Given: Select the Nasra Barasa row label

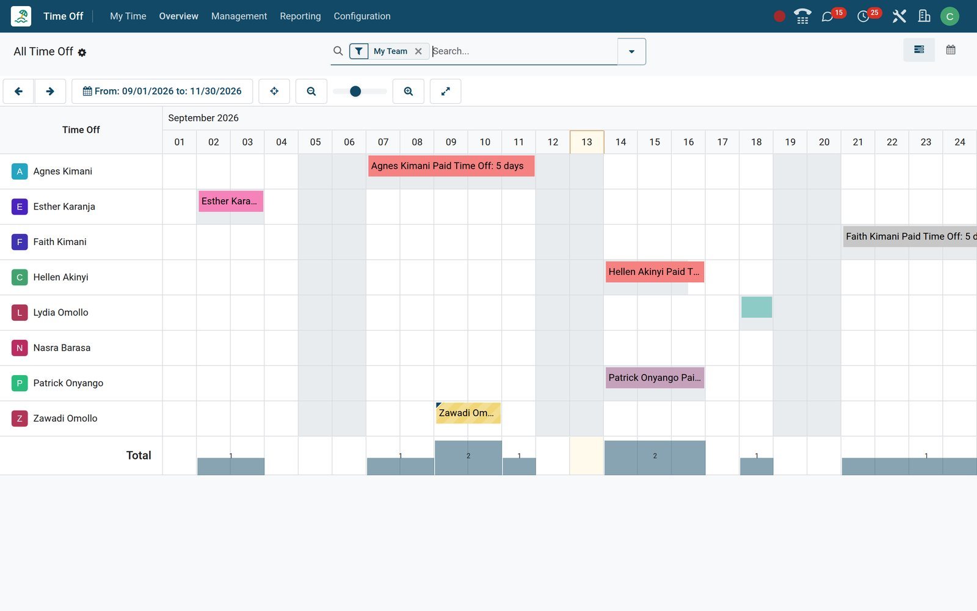Looking at the screenshot, I should [62, 348].
